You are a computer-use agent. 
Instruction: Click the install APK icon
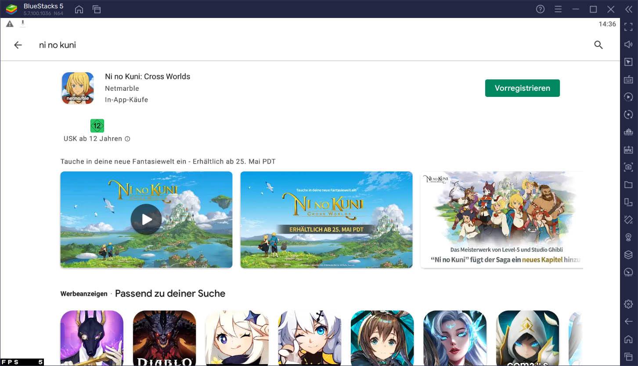tap(628, 149)
